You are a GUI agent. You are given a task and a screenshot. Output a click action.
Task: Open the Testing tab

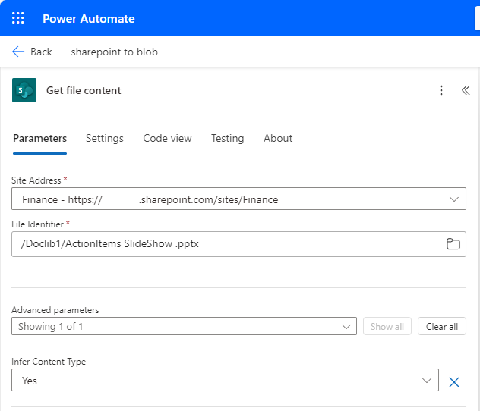point(227,139)
